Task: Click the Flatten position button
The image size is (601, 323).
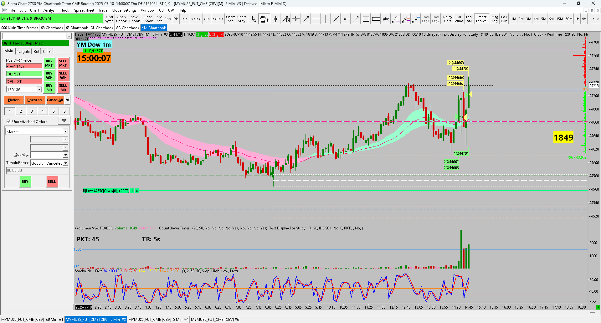Action: tap(14, 100)
